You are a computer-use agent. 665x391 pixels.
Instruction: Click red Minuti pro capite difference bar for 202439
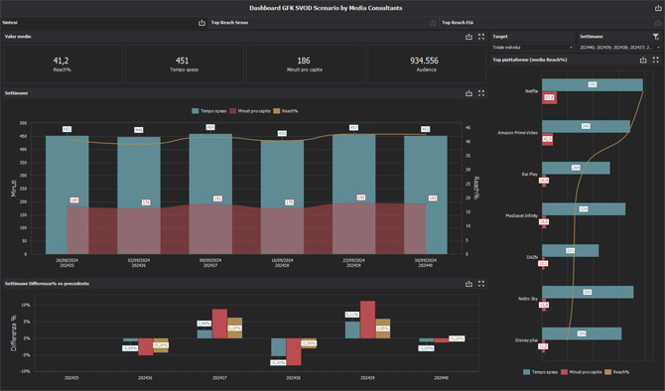pos(367,320)
